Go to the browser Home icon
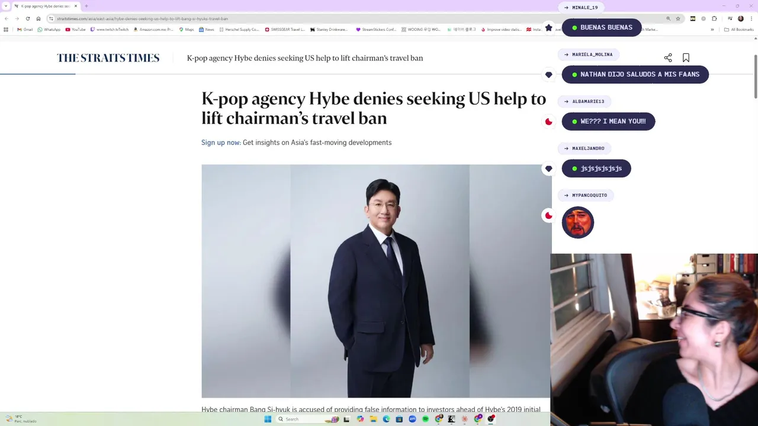The width and height of the screenshot is (758, 426). (38, 18)
